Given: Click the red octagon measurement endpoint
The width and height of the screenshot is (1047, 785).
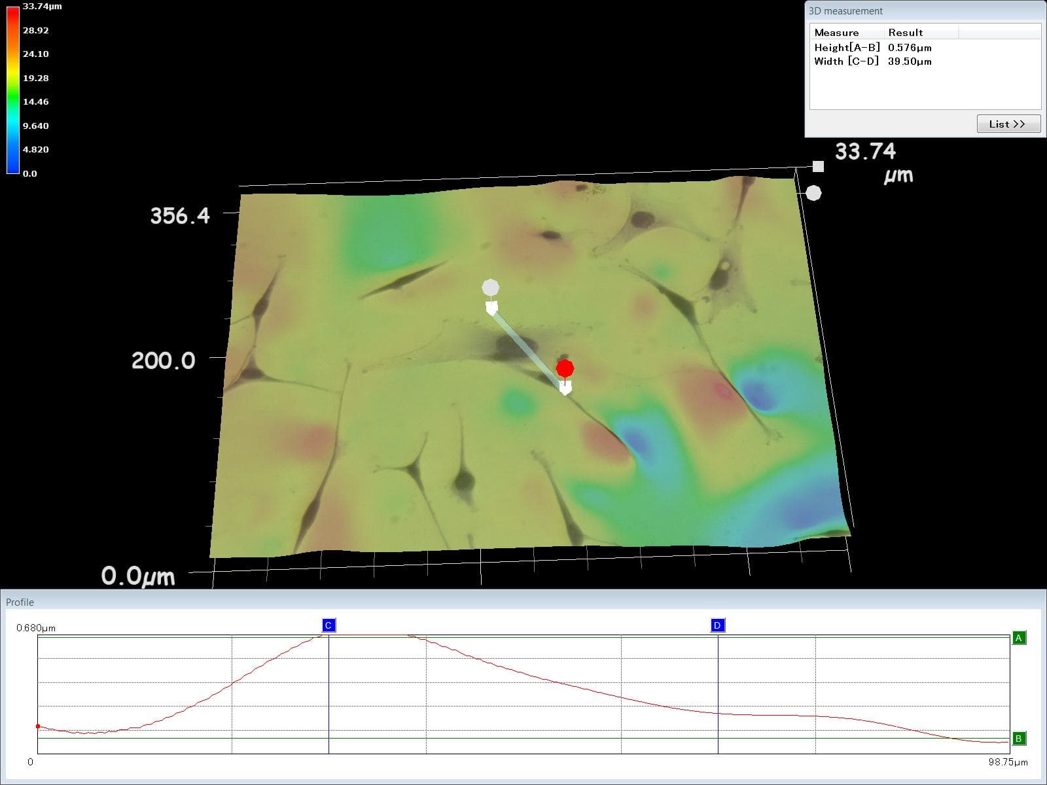Looking at the screenshot, I should (565, 368).
